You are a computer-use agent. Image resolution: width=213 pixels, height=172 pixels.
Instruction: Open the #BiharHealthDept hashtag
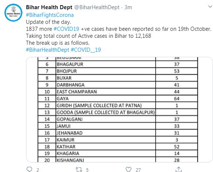(47, 50)
